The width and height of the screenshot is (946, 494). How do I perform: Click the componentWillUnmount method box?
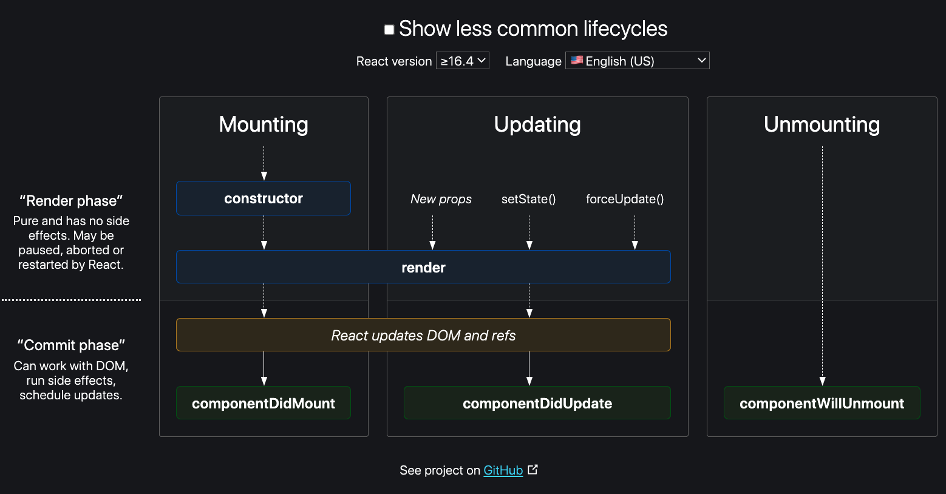pyautogui.click(x=822, y=403)
